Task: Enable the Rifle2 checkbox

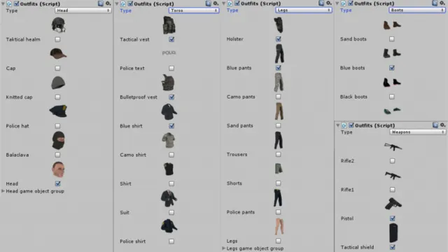Action: (393, 161)
